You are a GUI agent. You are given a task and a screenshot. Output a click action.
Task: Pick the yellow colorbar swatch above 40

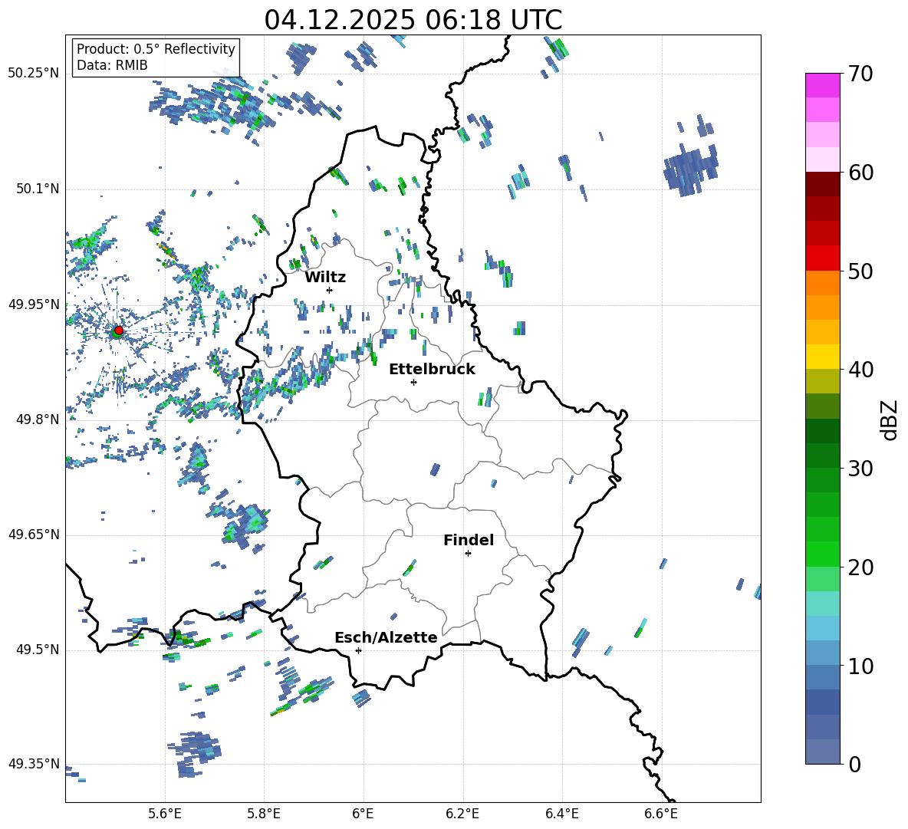coord(823,357)
